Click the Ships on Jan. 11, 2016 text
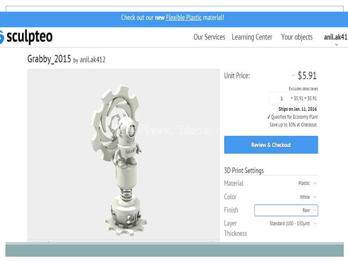348x261 pixels. pos(297,109)
